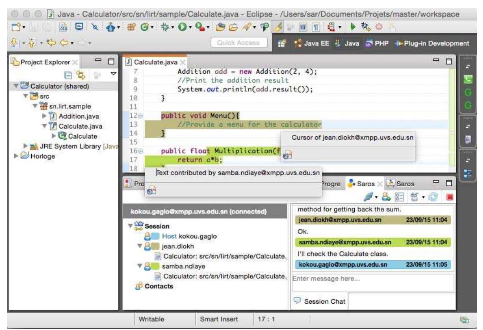Select the Contacts node
Viewport: 483px width, 330px height.
pos(154,286)
